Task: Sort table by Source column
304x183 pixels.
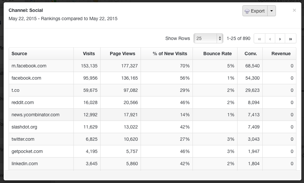Action: coord(20,54)
